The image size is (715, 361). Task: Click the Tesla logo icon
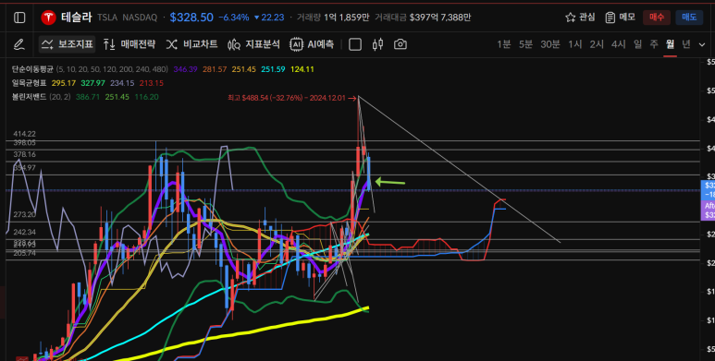pyautogui.click(x=48, y=18)
